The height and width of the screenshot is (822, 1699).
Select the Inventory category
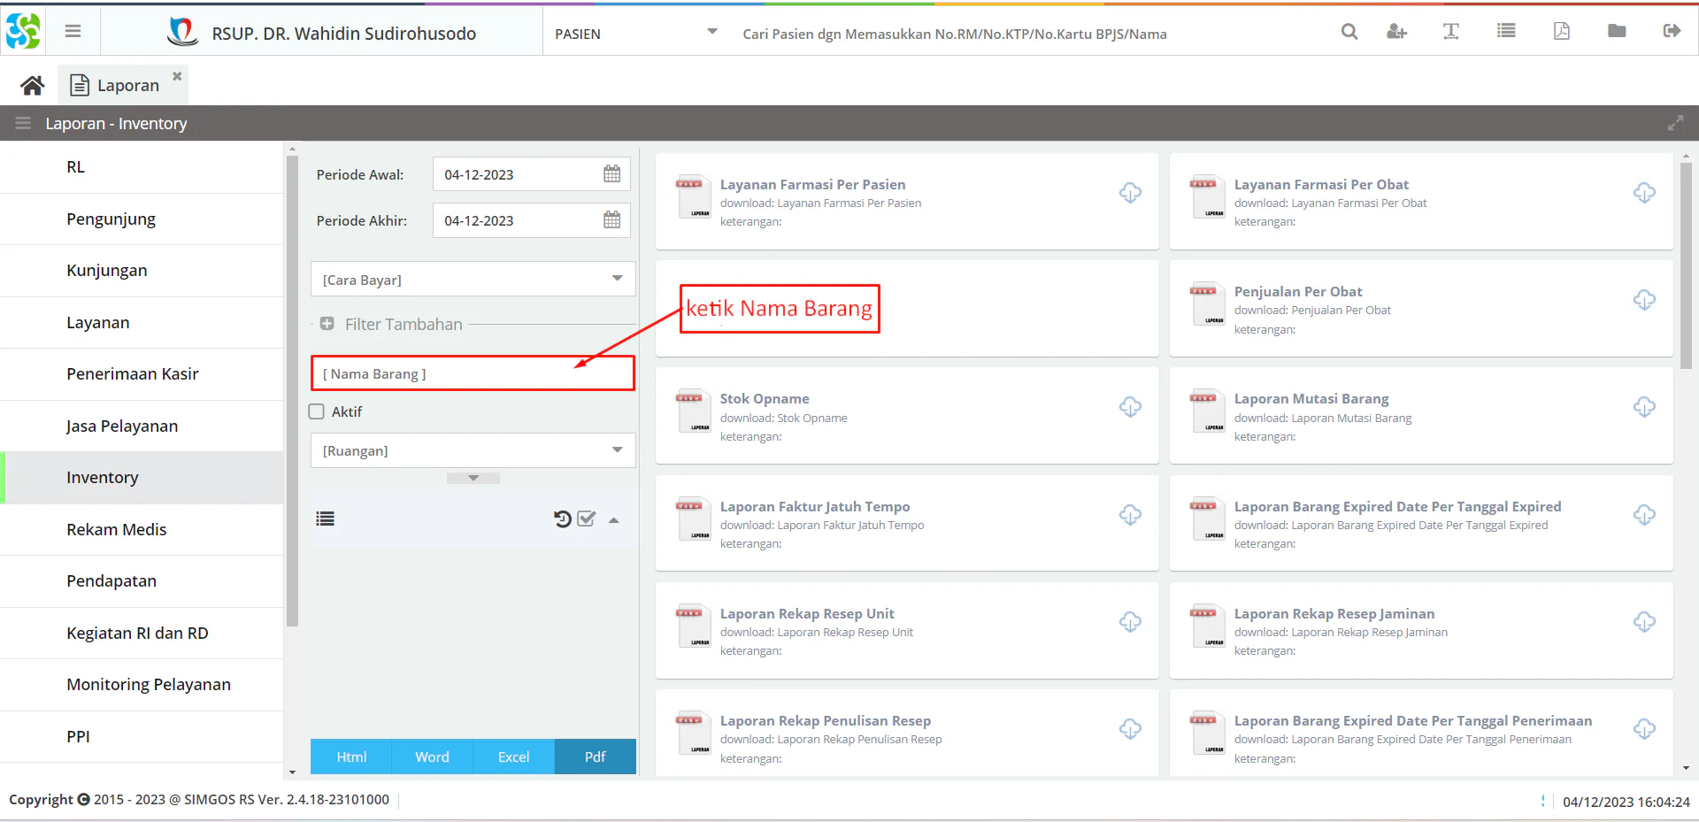(142, 478)
